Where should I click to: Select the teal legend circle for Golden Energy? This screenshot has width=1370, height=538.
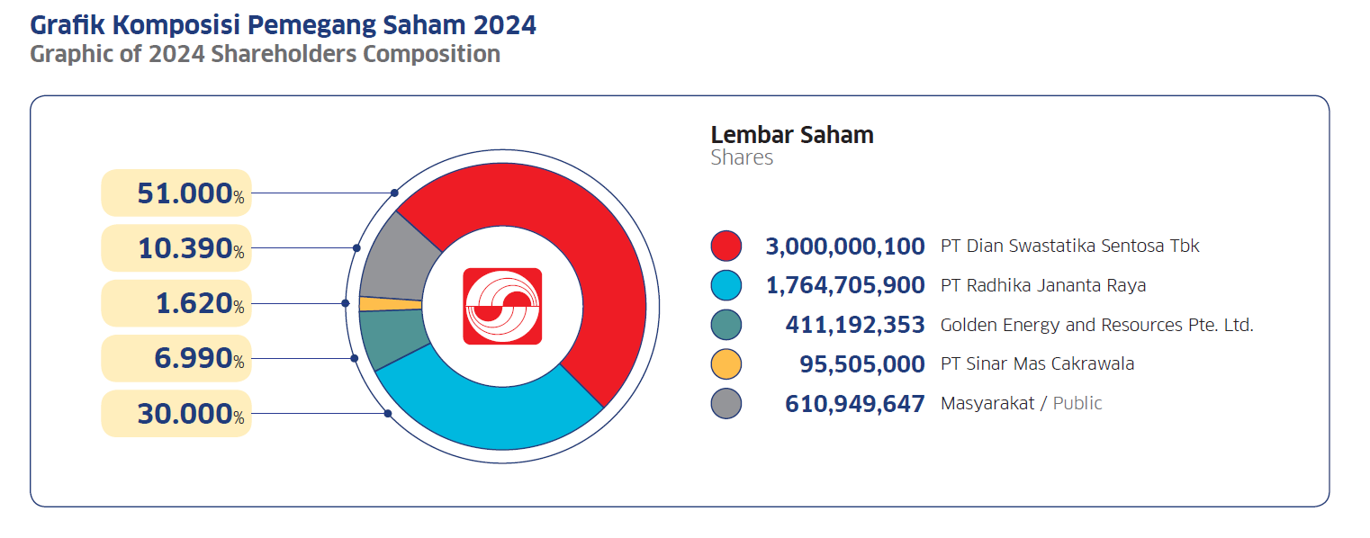tap(726, 325)
